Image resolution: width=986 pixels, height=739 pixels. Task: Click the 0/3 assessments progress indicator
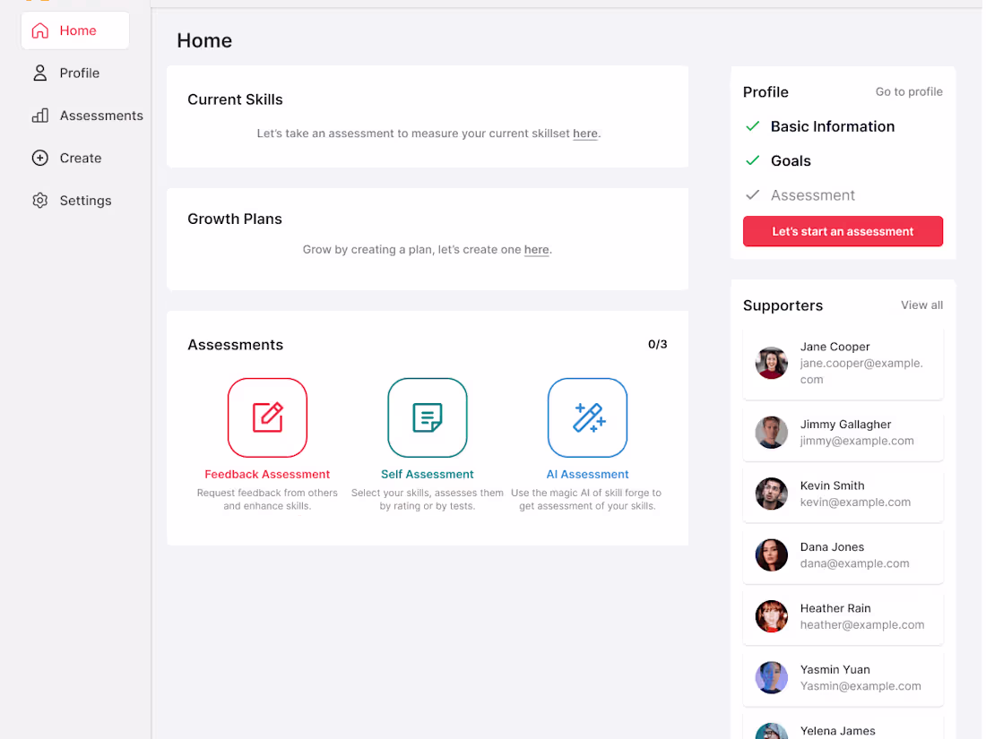tap(657, 343)
